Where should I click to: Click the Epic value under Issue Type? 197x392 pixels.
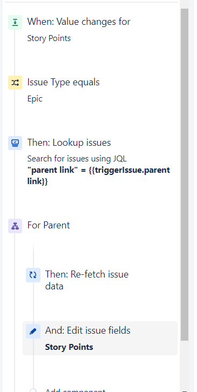pos(35,99)
